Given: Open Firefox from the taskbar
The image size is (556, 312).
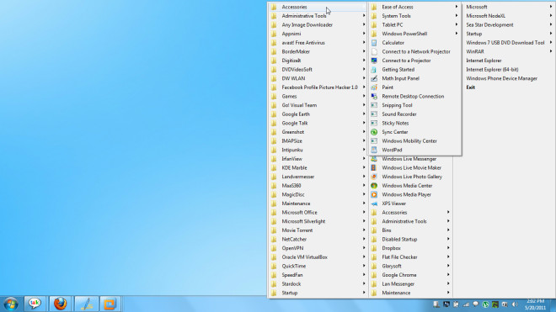Looking at the screenshot, I should point(61,304).
